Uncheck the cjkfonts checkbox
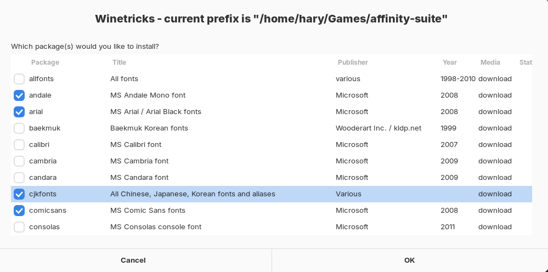548x272 pixels. tap(19, 194)
